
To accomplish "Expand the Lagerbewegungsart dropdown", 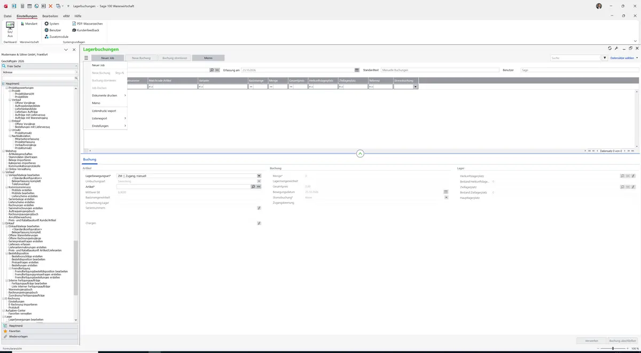I will [259, 175].
